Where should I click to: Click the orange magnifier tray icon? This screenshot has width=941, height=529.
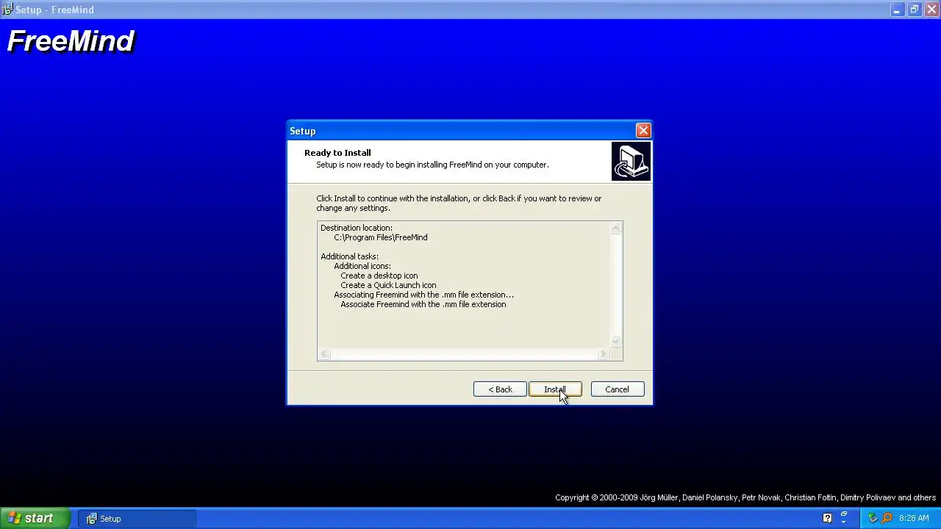click(x=887, y=519)
